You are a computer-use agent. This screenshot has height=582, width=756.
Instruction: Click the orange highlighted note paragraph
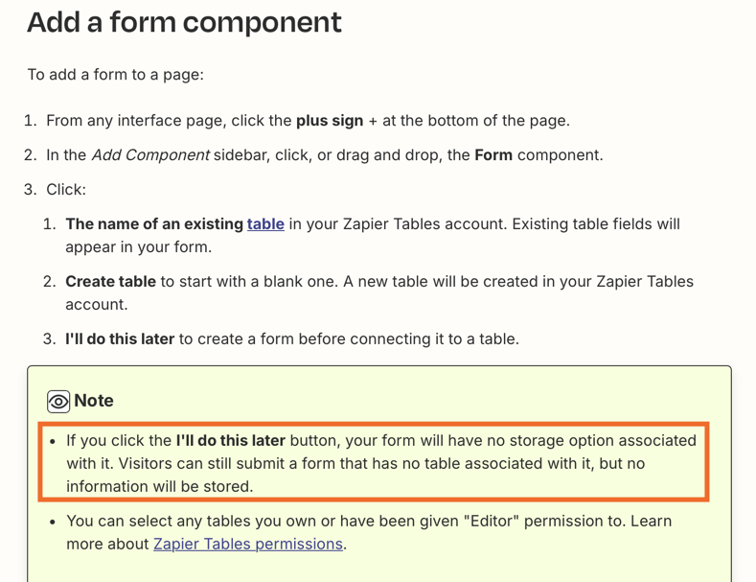pyautogui.click(x=374, y=462)
